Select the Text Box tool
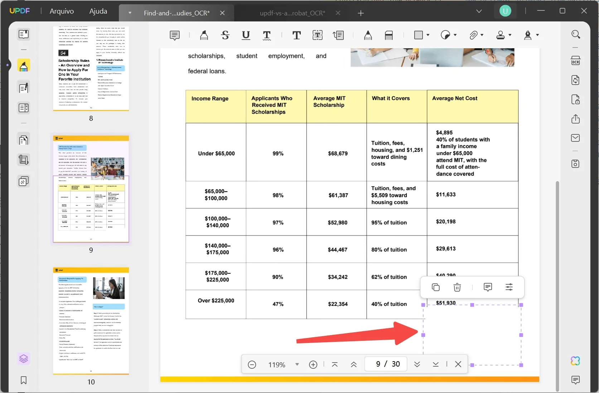Screen dimensions: 599x393 (318, 35)
